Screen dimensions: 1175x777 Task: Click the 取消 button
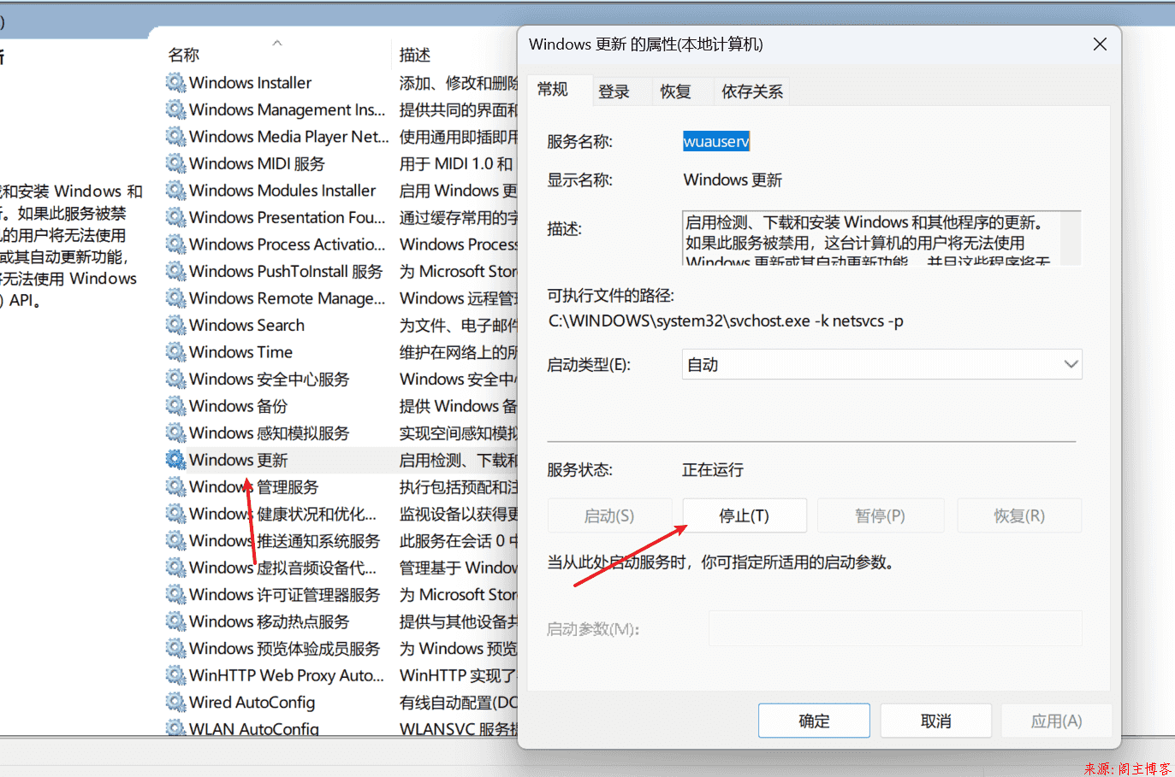[x=935, y=721]
